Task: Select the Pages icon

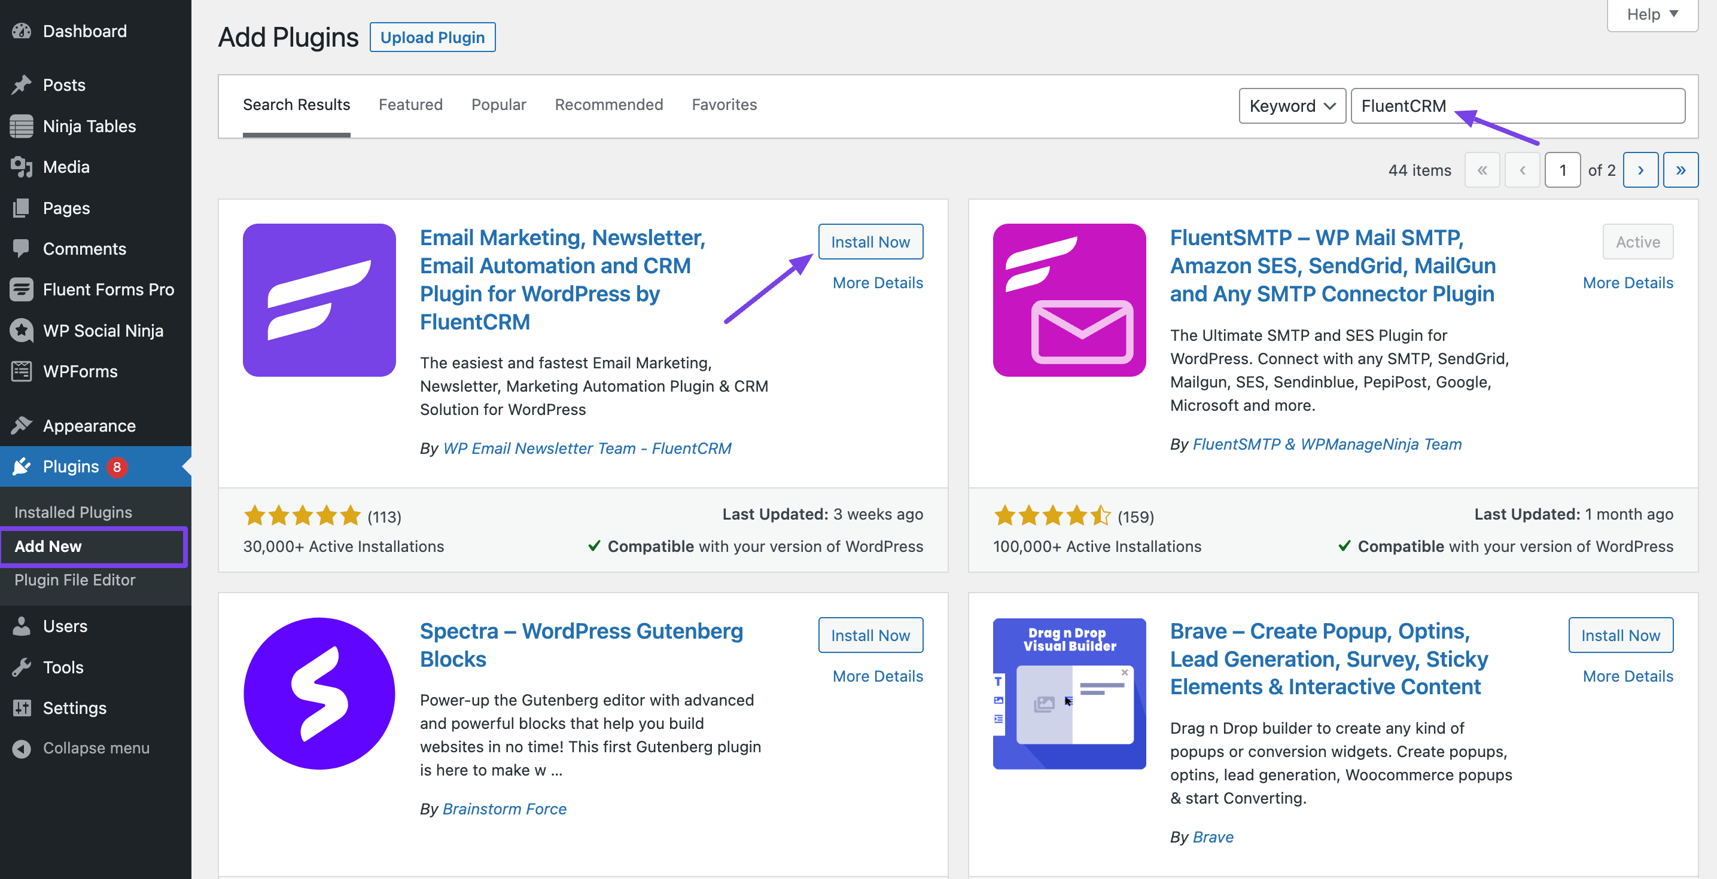Action: (x=22, y=207)
